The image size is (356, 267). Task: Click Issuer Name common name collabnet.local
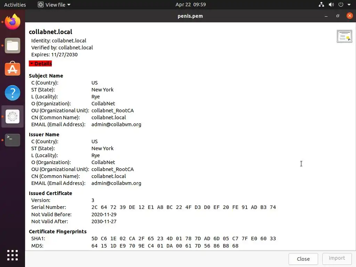[108, 176]
